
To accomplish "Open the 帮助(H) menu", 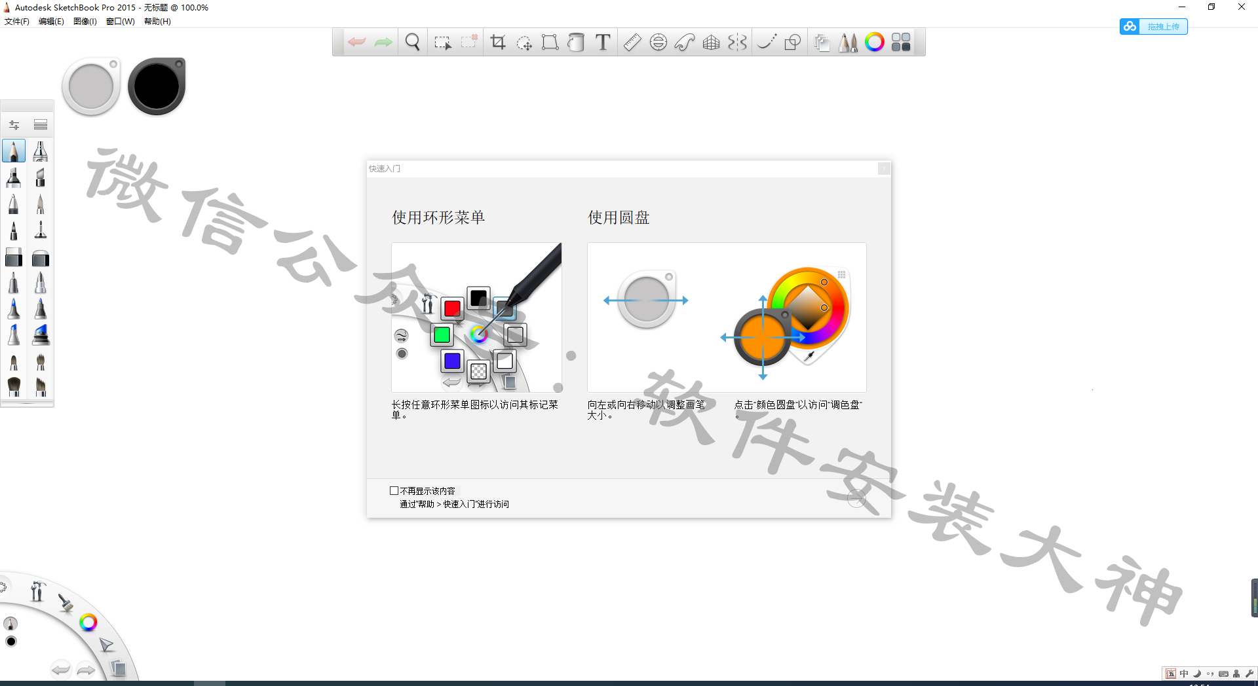I will pyautogui.click(x=157, y=22).
